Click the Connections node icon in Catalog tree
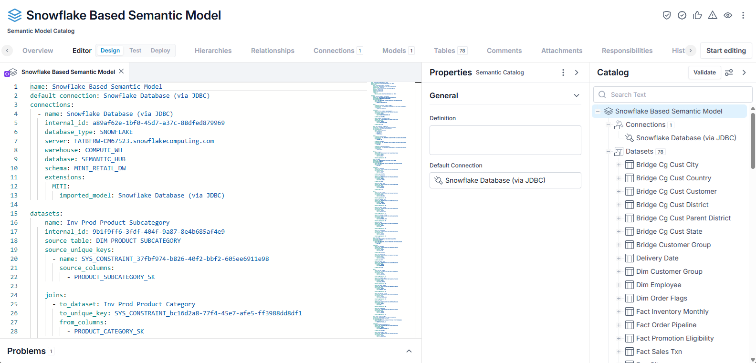This screenshot has height=363, width=756. pos(619,124)
